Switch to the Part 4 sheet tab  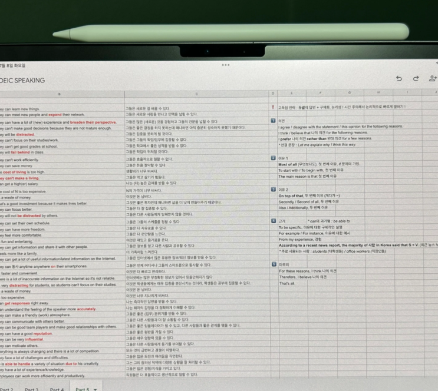click(x=57, y=389)
